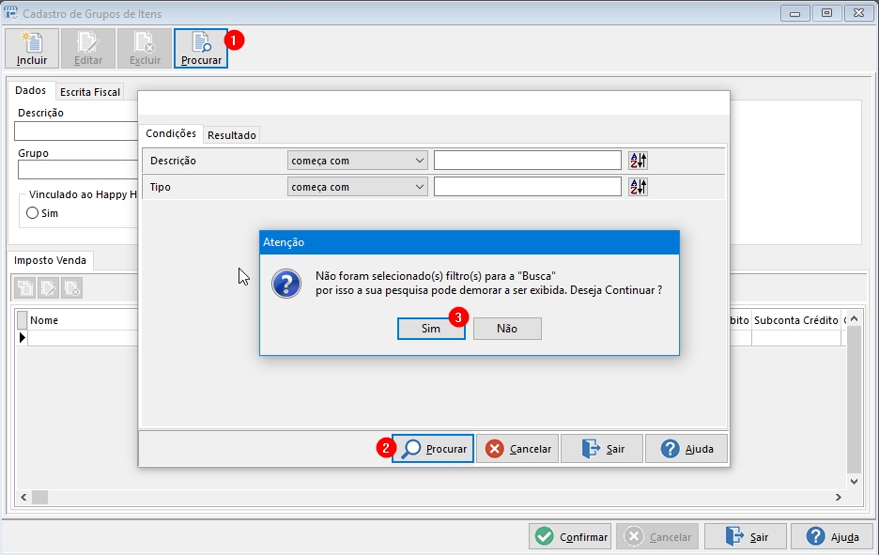Click the Confirmar button at bottom
Image resolution: width=879 pixels, height=555 pixels.
pos(571,536)
